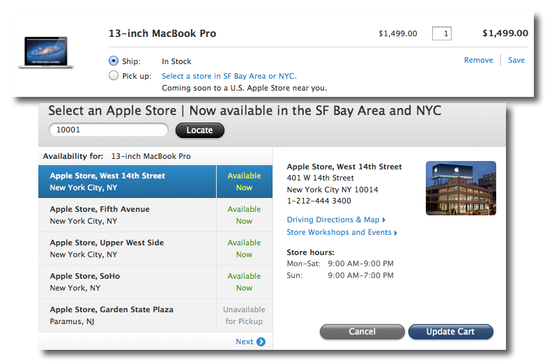This screenshot has height=361, width=545.
Task: Select Apple Store, Fifth Avenue row
Action: [155, 215]
